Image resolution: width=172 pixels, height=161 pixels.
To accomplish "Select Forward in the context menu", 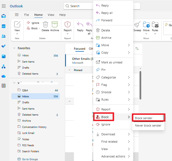I will pos(113,20).
